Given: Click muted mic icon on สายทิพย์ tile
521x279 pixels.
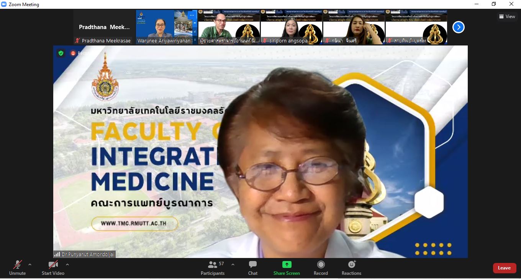Looking at the screenshot, I should (390, 41).
